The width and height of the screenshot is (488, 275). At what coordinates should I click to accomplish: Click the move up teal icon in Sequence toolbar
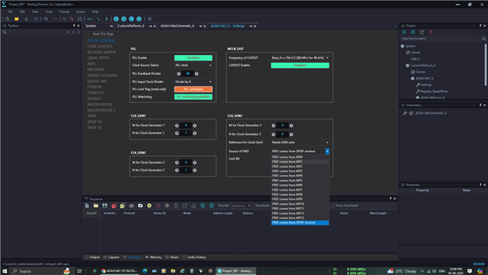203,205
